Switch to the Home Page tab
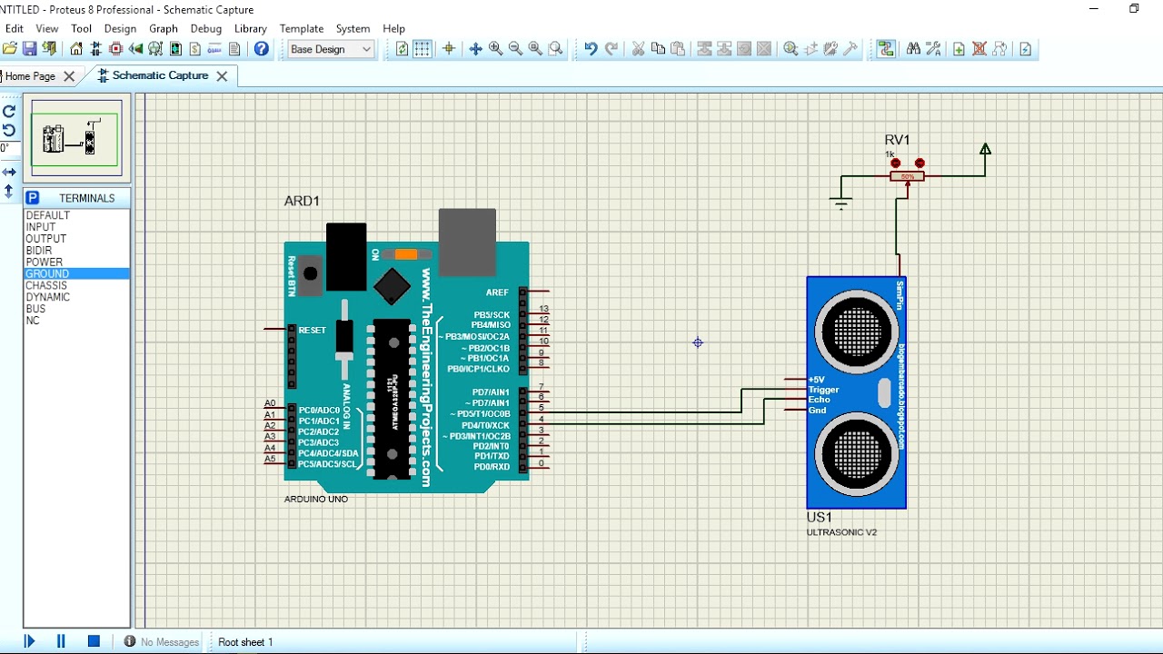The width and height of the screenshot is (1163, 654). (29, 76)
